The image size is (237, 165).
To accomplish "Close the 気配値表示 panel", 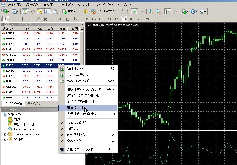I will tap(82, 24).
